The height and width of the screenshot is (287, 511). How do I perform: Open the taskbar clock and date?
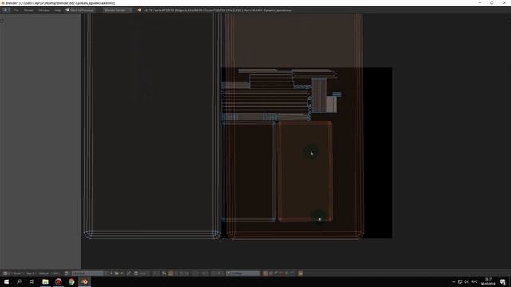(x=488, y=281)
